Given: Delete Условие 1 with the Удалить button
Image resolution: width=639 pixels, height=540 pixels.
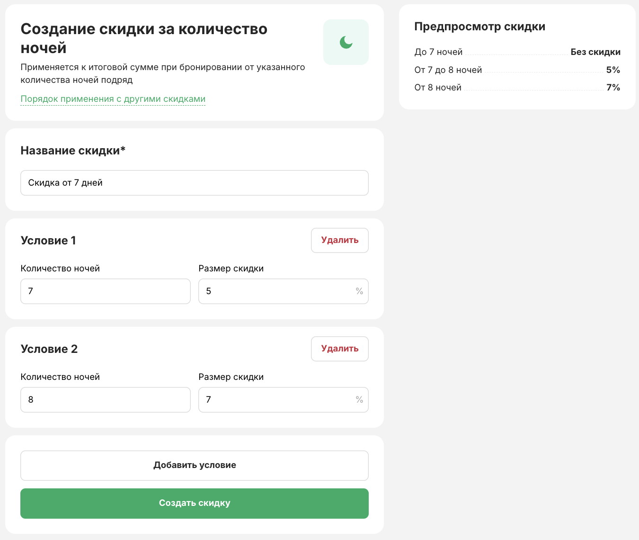Looking at the screenshot, I should 340,240.
